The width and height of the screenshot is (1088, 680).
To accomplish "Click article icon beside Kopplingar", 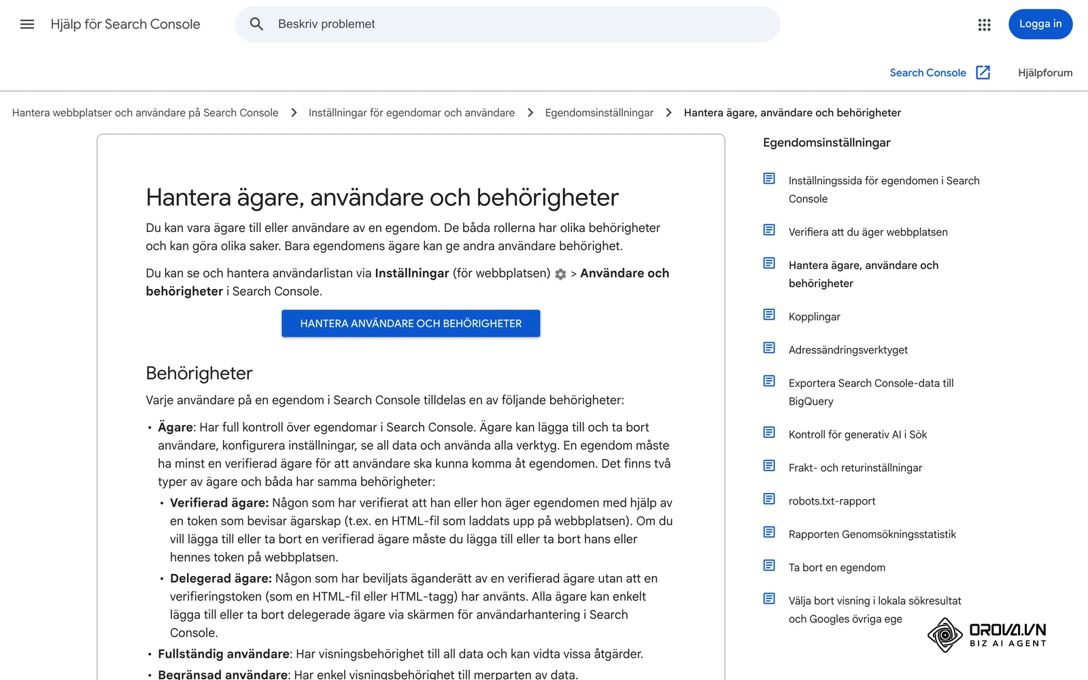I will pos(769,315).
